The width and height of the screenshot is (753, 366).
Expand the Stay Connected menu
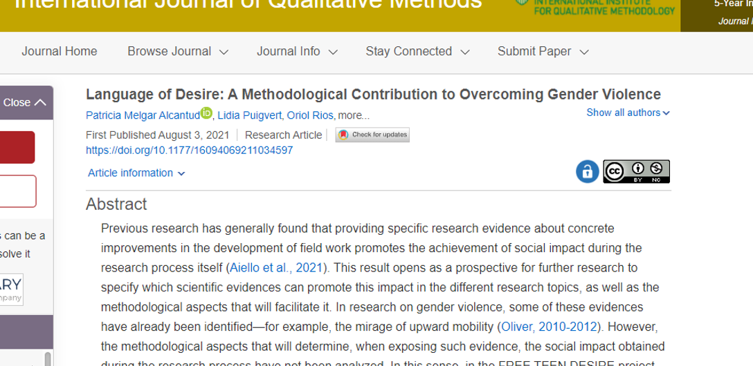point(417,51)
